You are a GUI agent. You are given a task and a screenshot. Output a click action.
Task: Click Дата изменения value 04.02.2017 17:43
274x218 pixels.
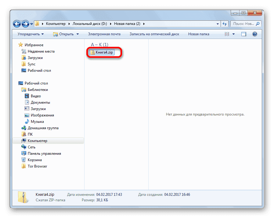[109, 195]
